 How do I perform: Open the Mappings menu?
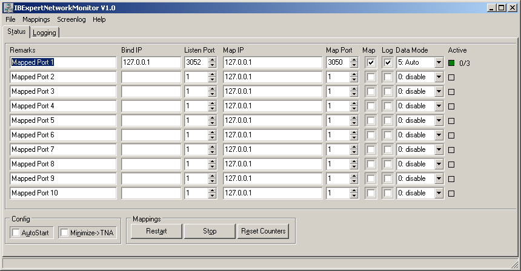pos(36,19)
